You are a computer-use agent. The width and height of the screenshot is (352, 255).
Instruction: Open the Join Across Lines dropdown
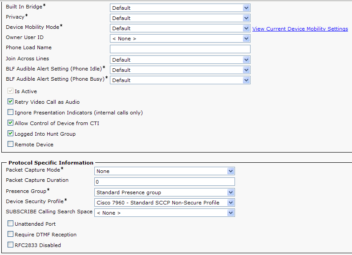180,60
